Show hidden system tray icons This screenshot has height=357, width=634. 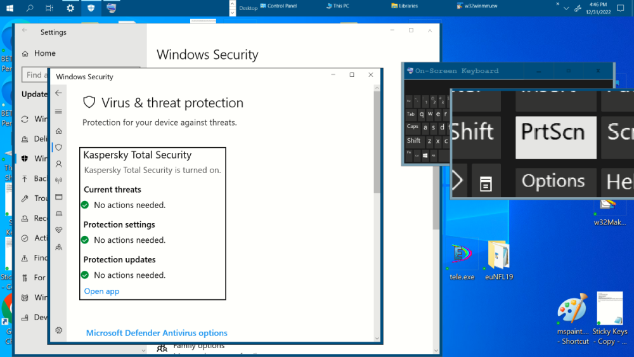tap(566, 8)
